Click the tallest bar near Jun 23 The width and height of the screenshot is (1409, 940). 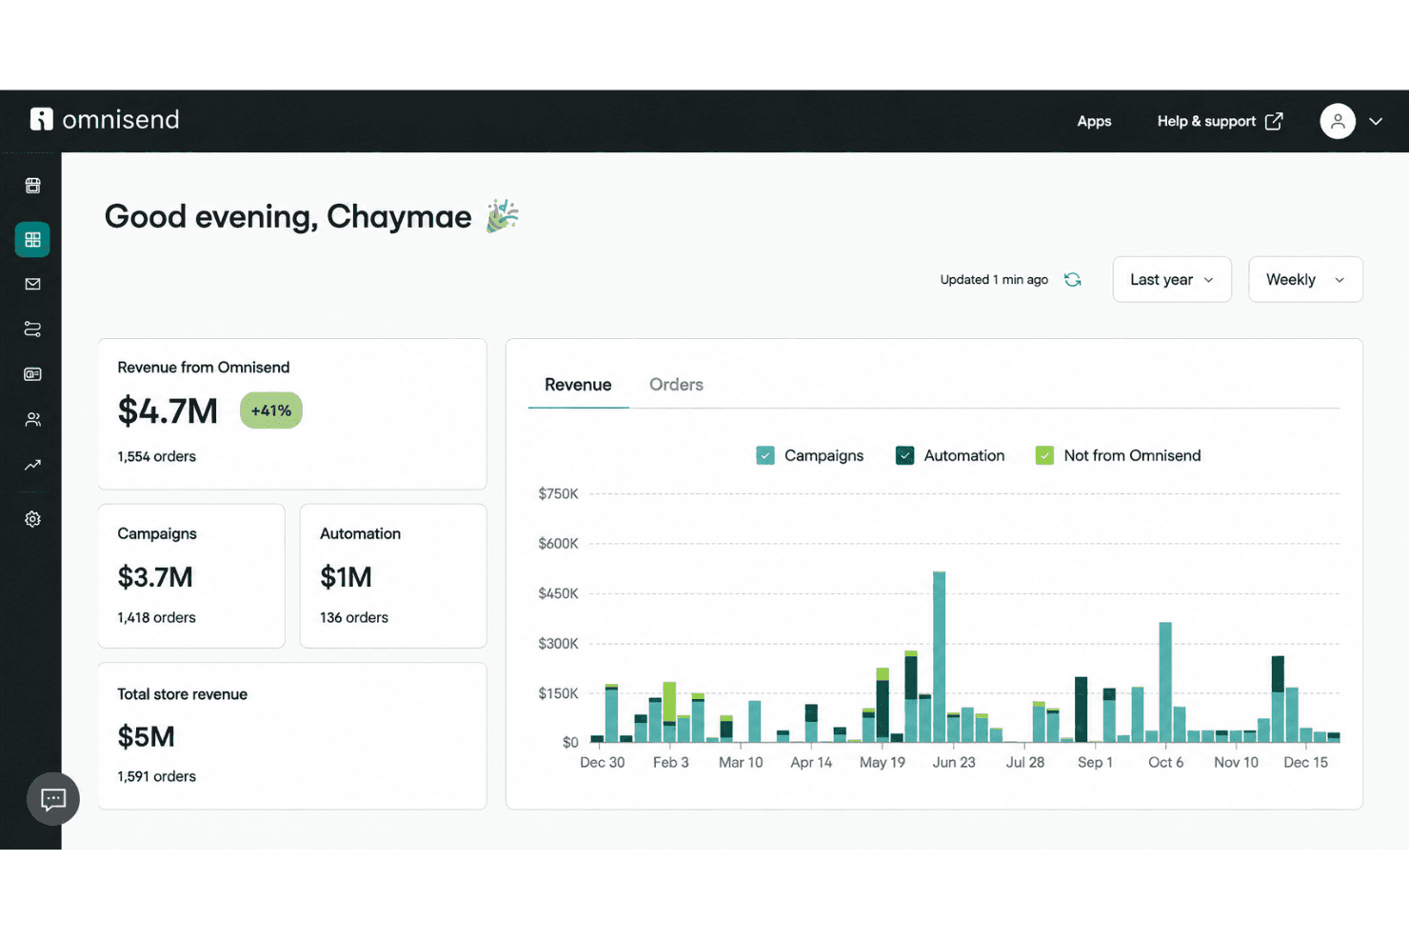pyautogui.click(x=939, y=656)
